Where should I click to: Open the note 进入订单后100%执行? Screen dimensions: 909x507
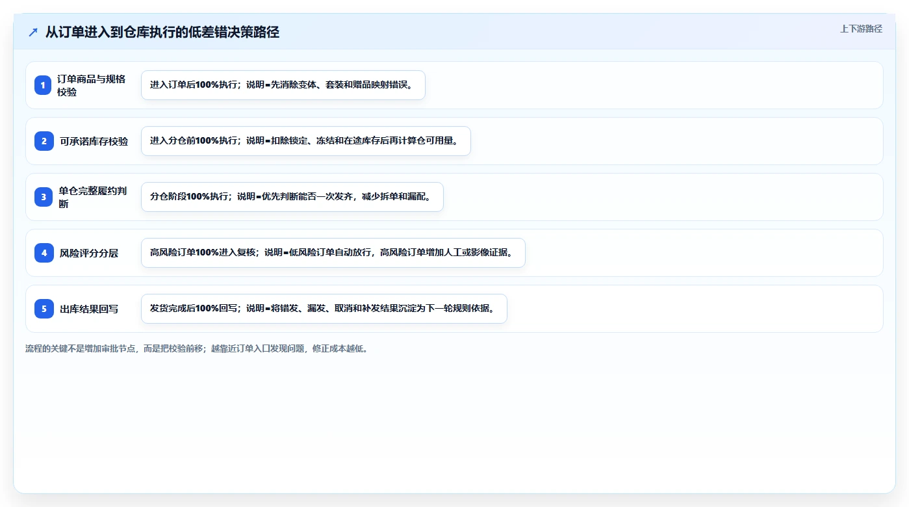(x=283, y=85)
